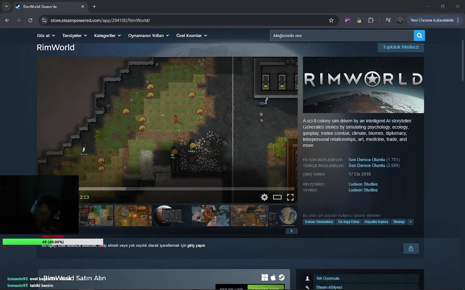The height and width of the screenshot is (290, 465).
Task: Click the Steam Deck platform icon
Action: (x=281, y=278)
